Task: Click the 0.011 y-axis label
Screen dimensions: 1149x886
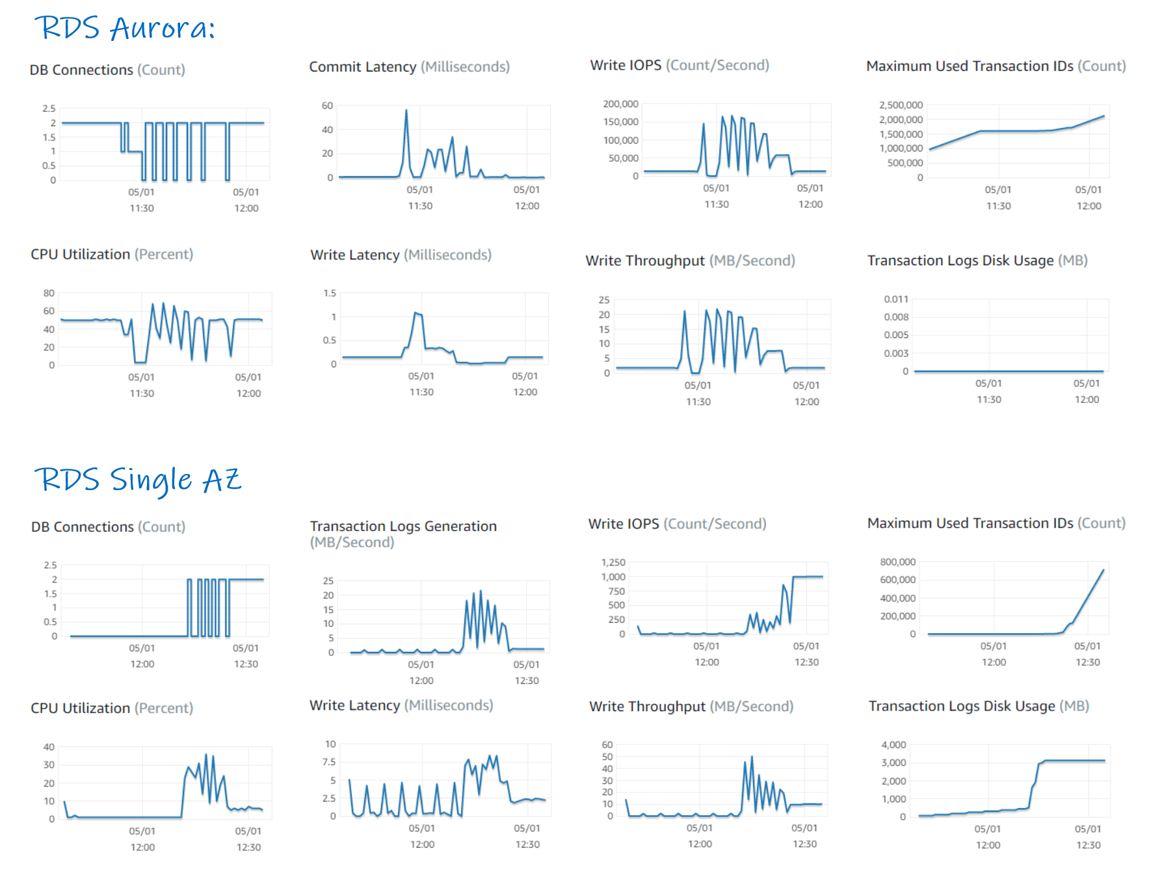Action: [895, 299]
